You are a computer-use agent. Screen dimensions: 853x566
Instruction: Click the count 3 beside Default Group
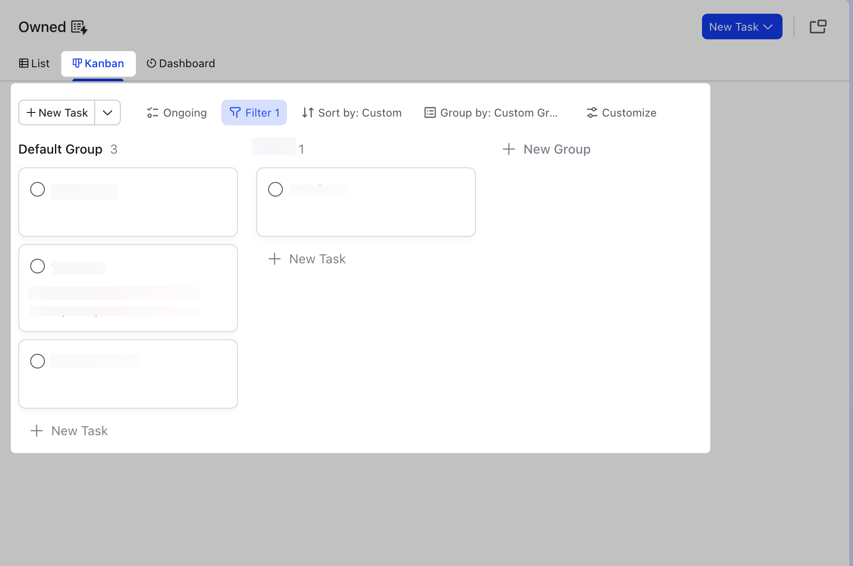(x=114, y=149)
